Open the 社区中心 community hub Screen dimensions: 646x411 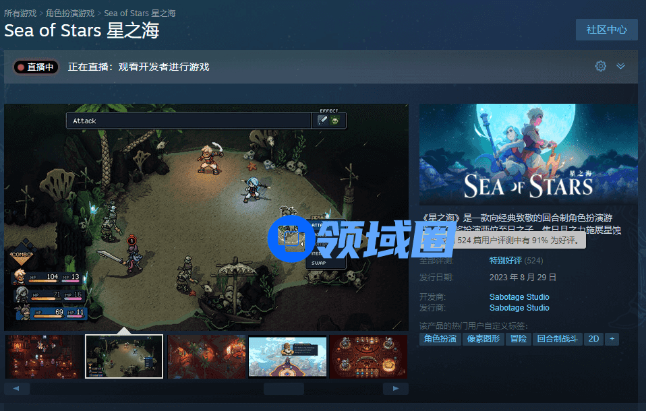pos(606,30)
